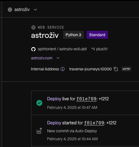Click the deploy started upload icon
Image resolution: width=139 pixels, height=147 pixels.
[39, 131]
